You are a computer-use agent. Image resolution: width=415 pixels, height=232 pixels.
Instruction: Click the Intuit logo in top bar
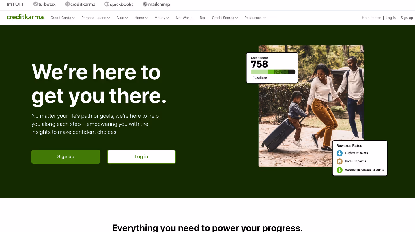15,4
